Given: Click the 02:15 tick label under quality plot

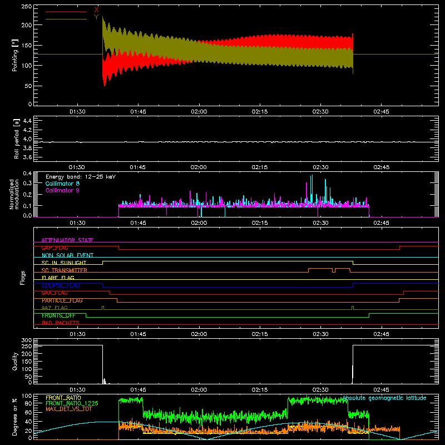Looking at the screenshot, I should (x=259, y=390).
